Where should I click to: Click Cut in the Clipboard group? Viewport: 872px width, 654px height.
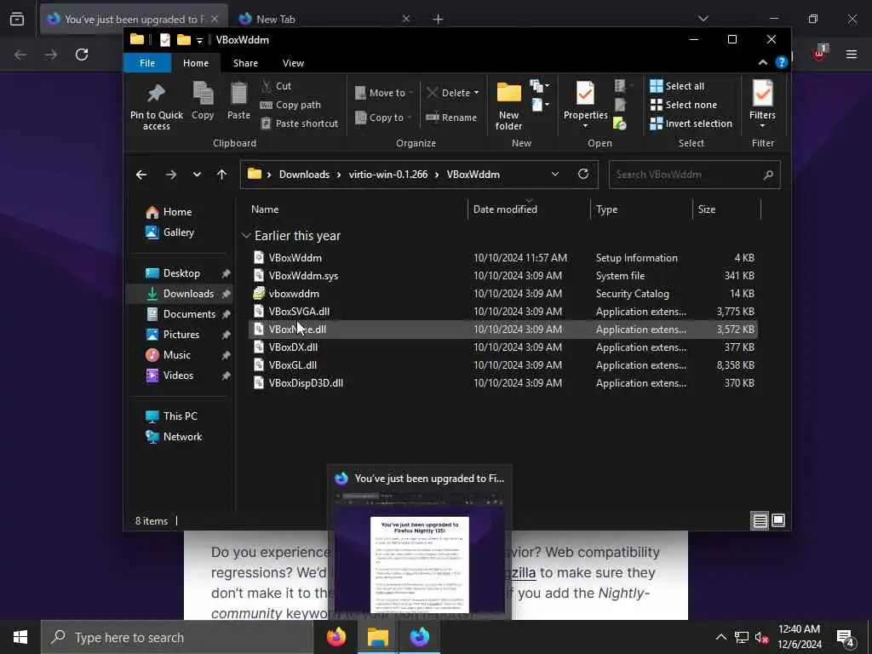276,86
